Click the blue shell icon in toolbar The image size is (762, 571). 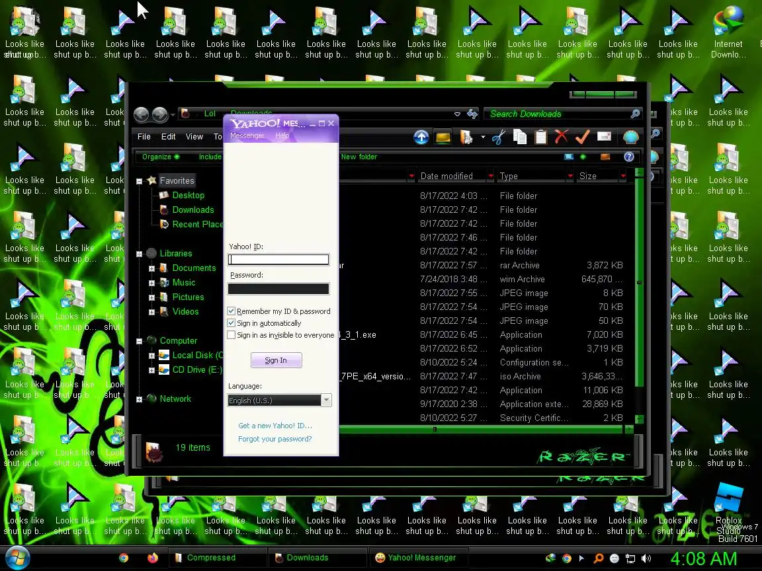[x=631, y=137]
